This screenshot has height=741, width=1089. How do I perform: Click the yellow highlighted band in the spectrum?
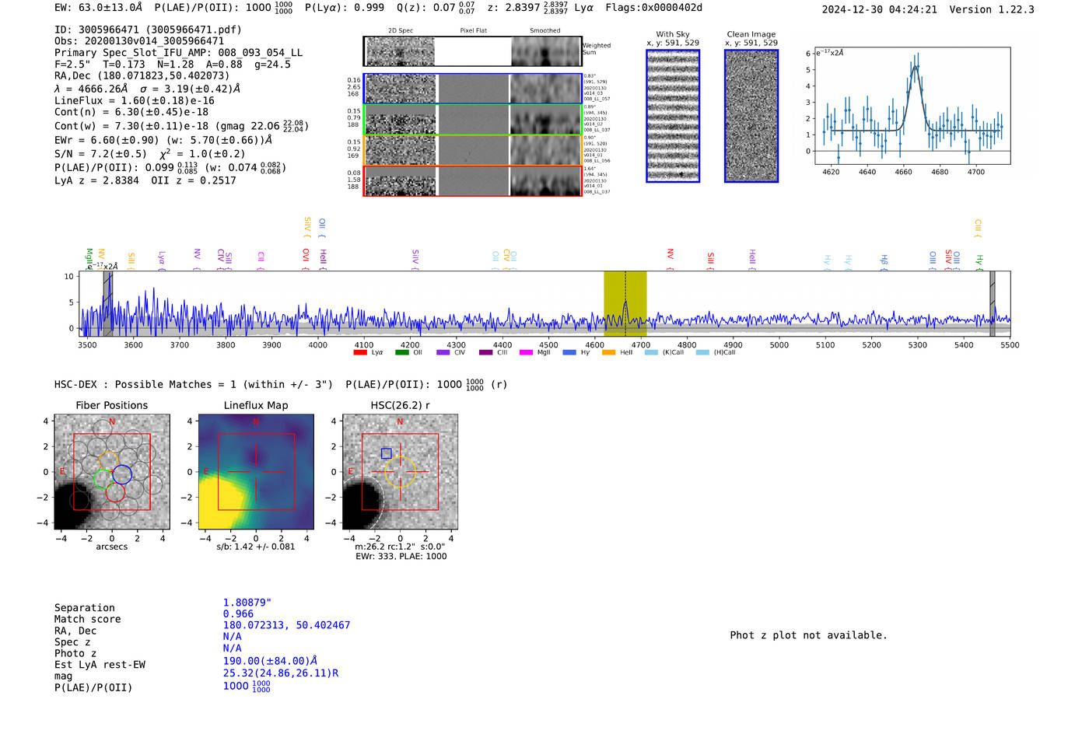(625, 303)
